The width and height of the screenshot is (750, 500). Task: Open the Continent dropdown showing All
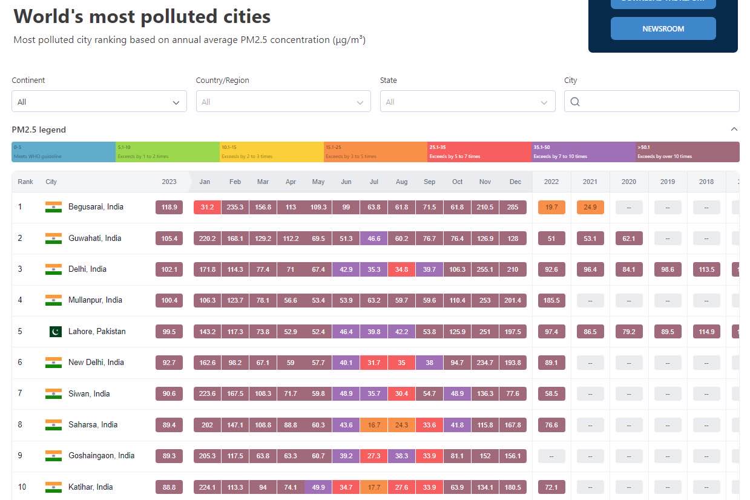pos(99,102)
